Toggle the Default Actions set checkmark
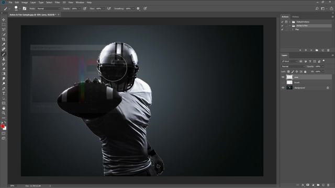Viewport: 335px width, 188px height. click(282, 22)
